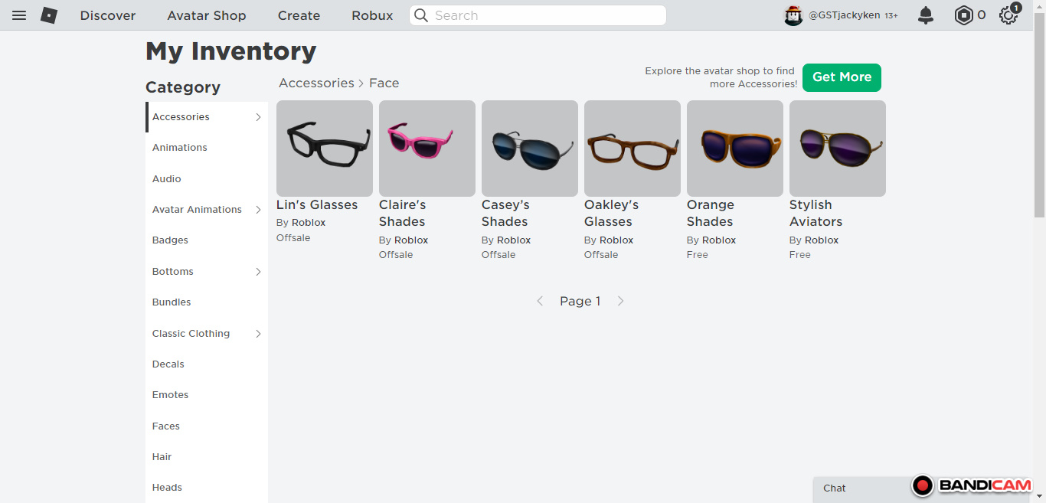Open the Avatar Shop tab

tap(207, 15)
